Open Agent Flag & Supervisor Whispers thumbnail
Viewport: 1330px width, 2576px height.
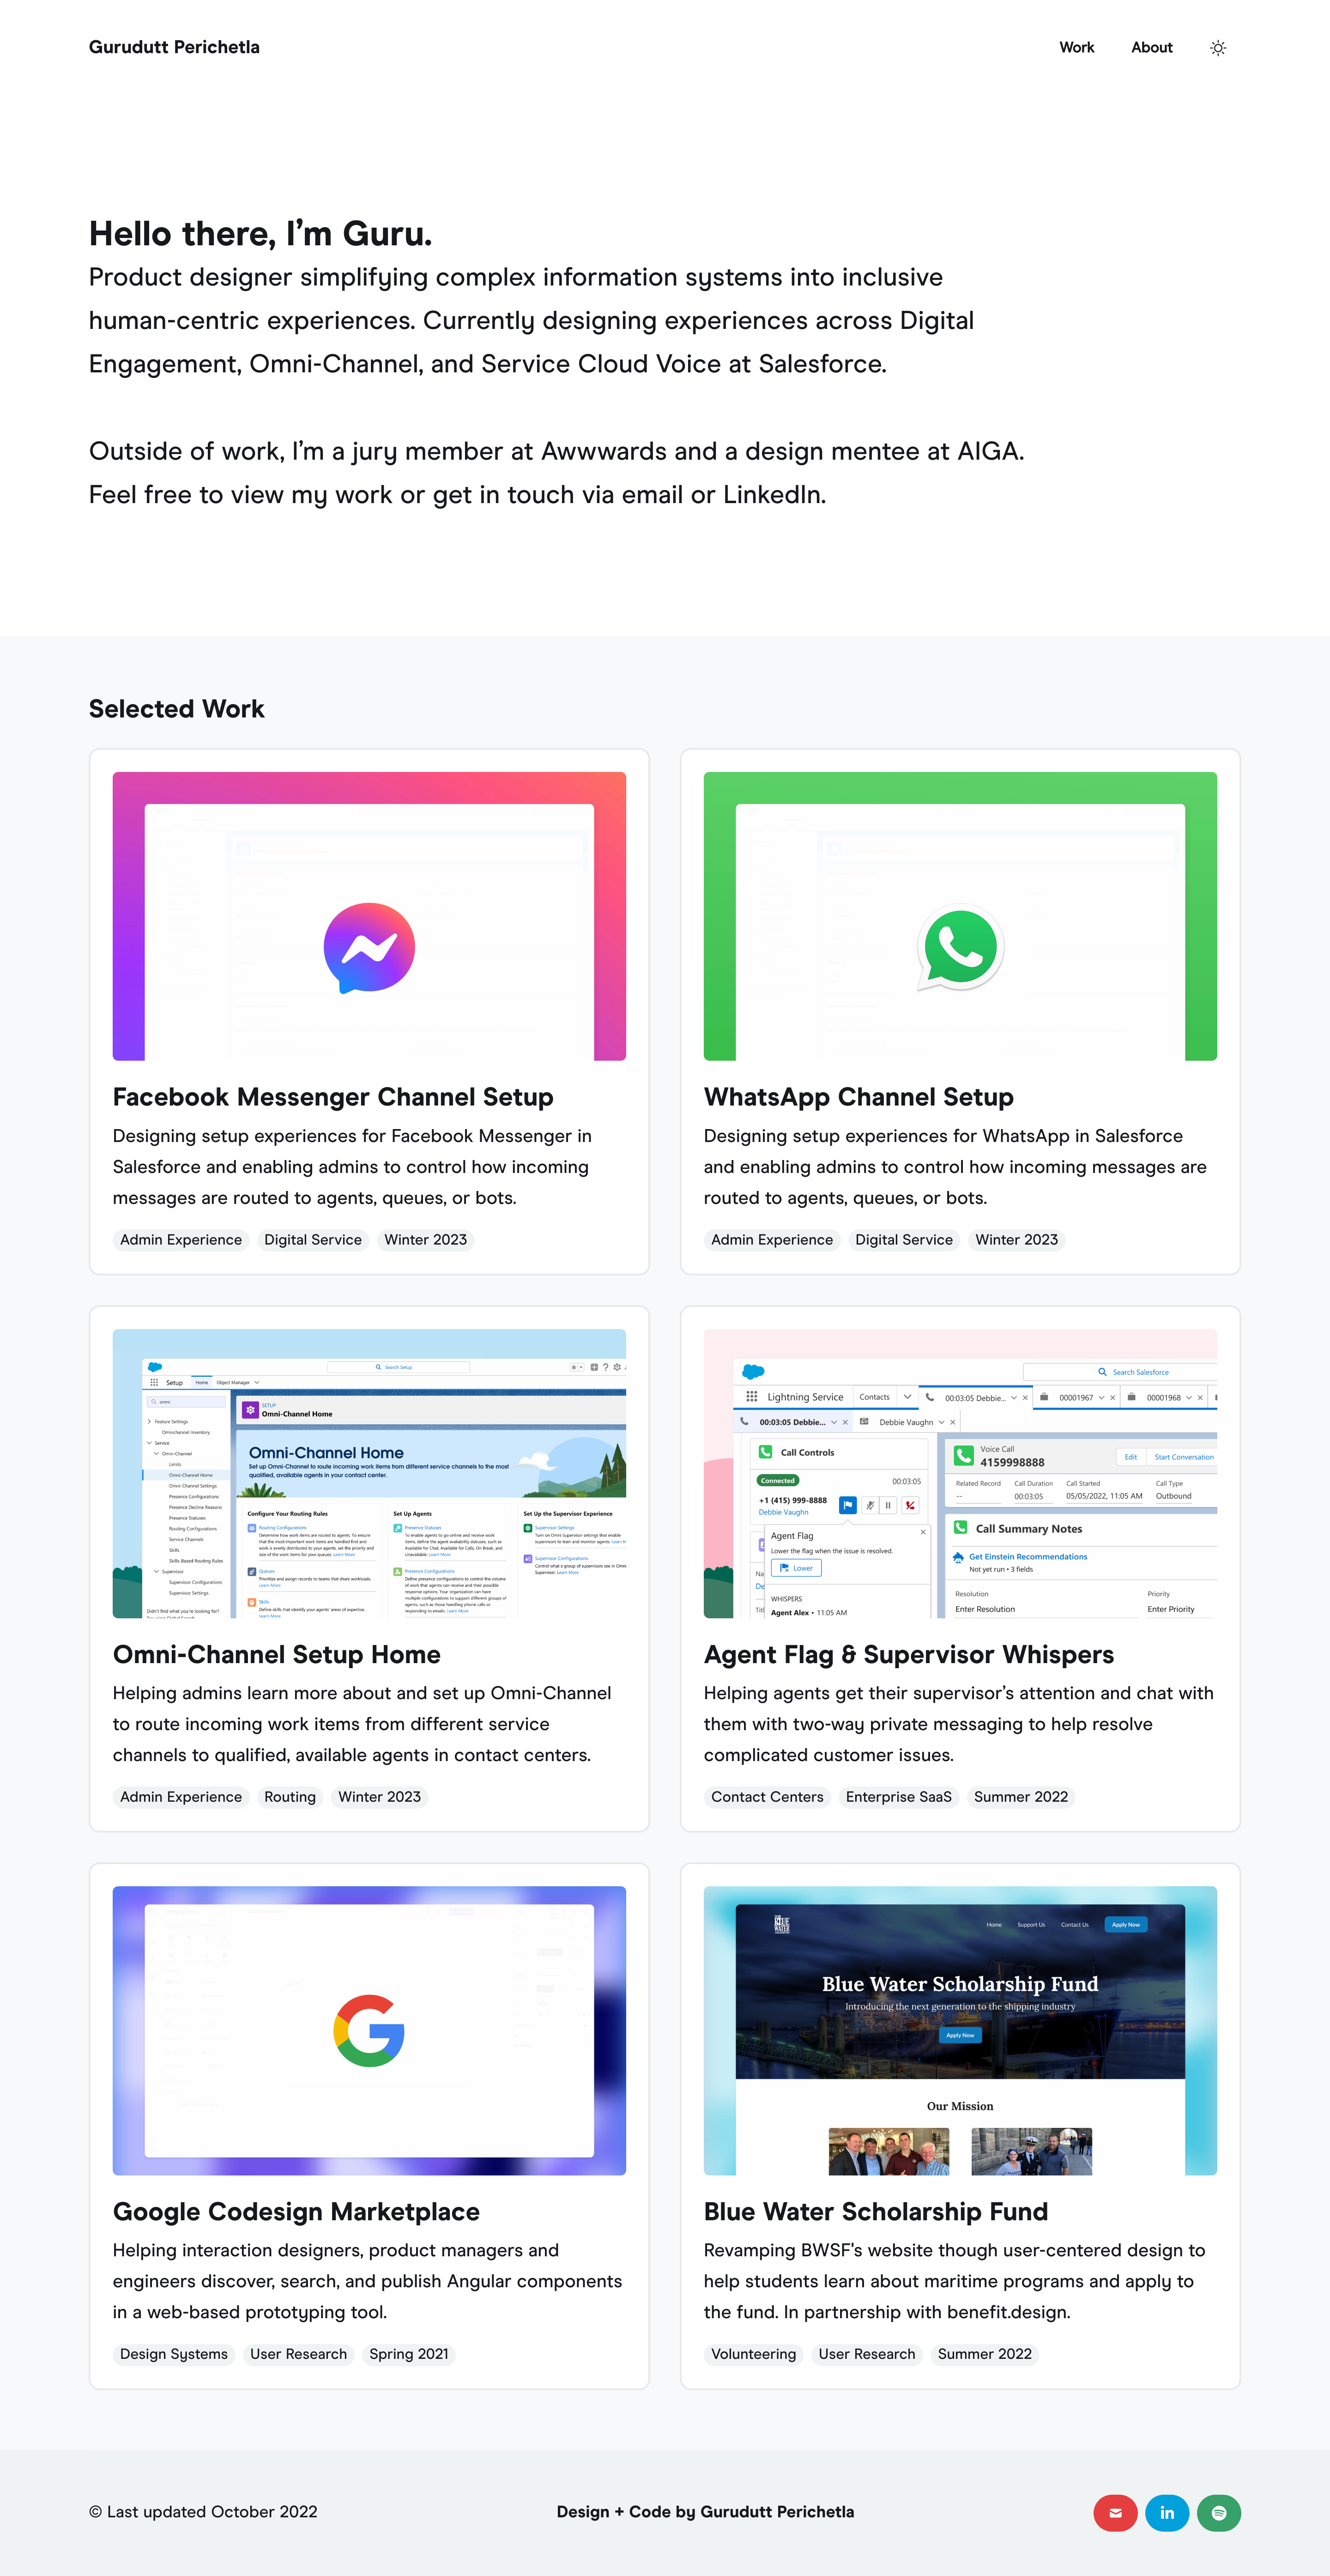tap(960, 1473)
